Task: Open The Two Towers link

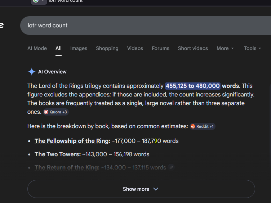Action: 58,154
